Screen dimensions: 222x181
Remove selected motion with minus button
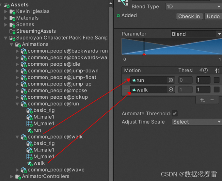click(212, 100)
